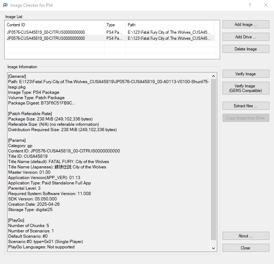Image resolution: width=274 pixels, height=264 pixels.
Task: Click the Required System Software Version line
Action: point(49,194)
